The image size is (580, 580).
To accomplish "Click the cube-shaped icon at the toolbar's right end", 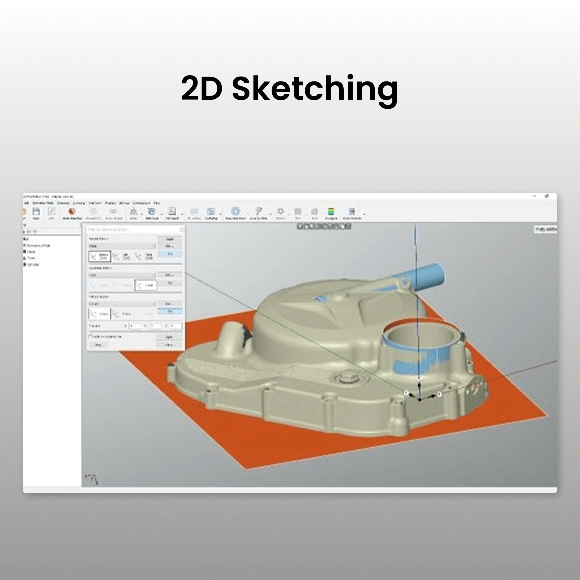I will click(x=351, y=211).
